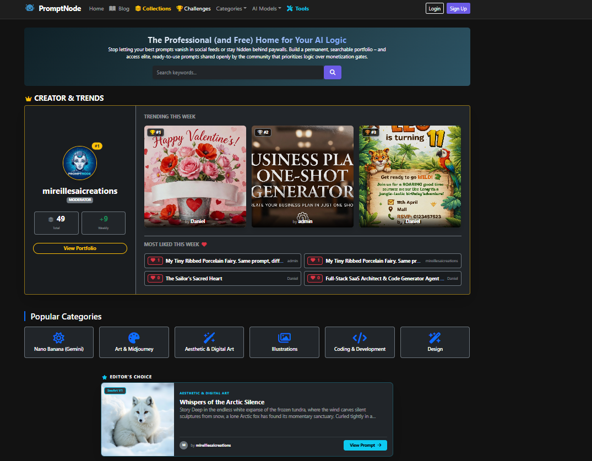592x461 pixels.
Task: Click the View Portfolio button
Action: coord(80,249)
